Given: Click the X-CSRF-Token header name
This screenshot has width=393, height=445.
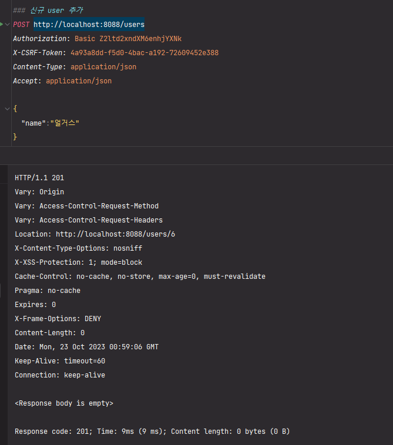Looking at the screenshot, I should point(38,53).
